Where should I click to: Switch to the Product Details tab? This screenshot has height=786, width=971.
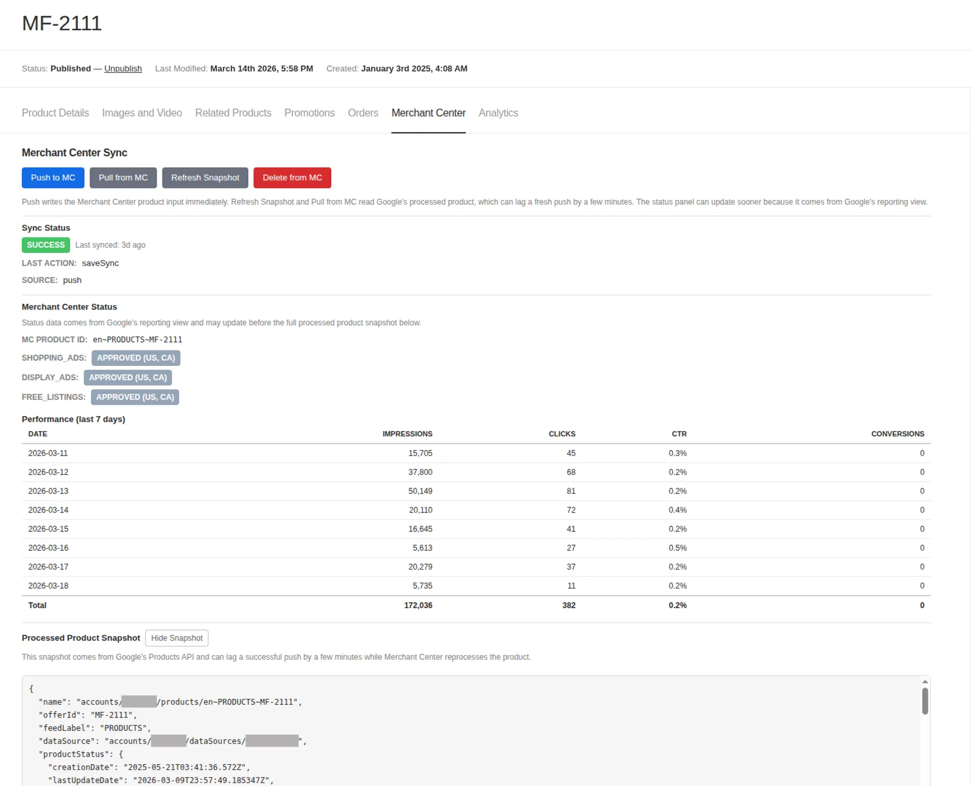(55, 113)
